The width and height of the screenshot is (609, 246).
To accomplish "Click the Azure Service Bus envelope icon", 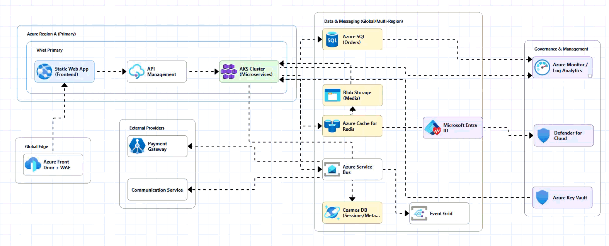I will tap(332, 169).
